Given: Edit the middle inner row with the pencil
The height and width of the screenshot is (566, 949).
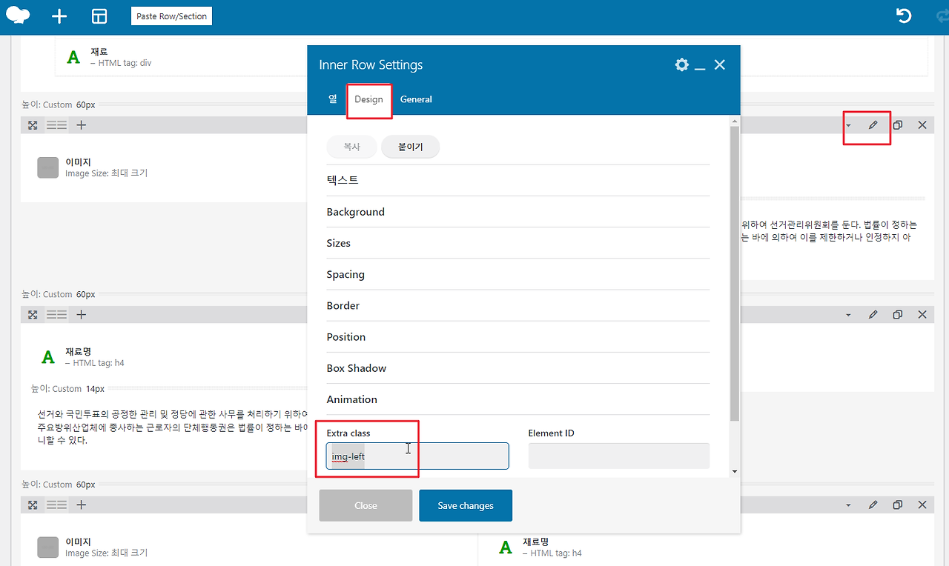Looking at the screenshot, I should [x=873, y=315].
